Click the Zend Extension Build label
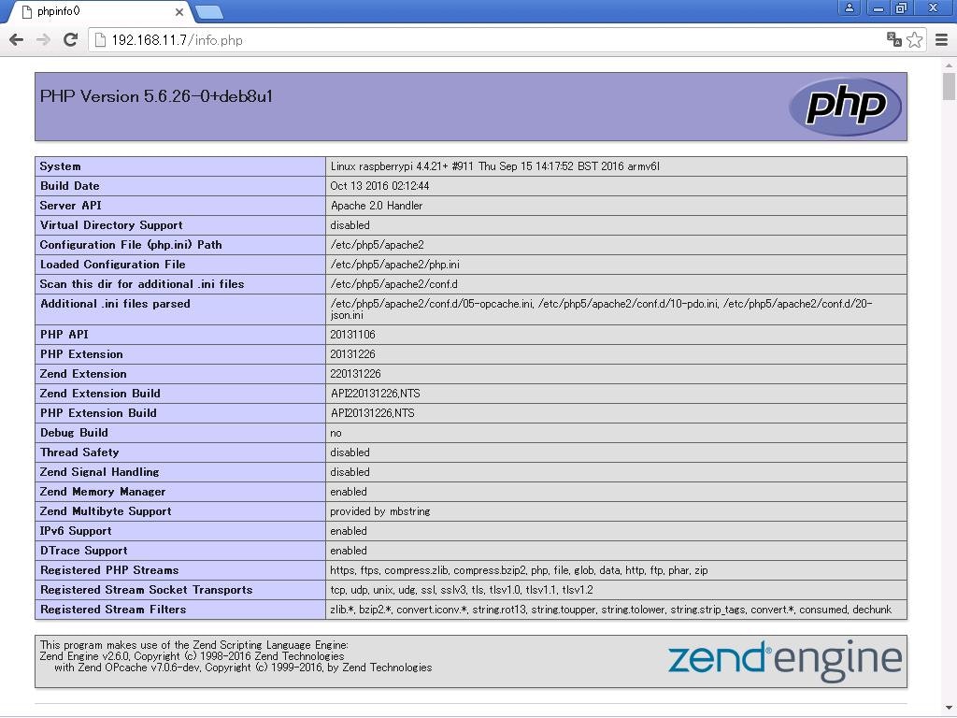Screen dimensions: 957x718 pos(100,394)
